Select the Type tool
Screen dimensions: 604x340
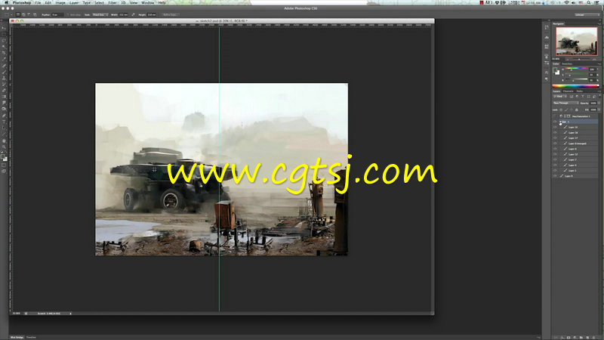pos(4,122)
